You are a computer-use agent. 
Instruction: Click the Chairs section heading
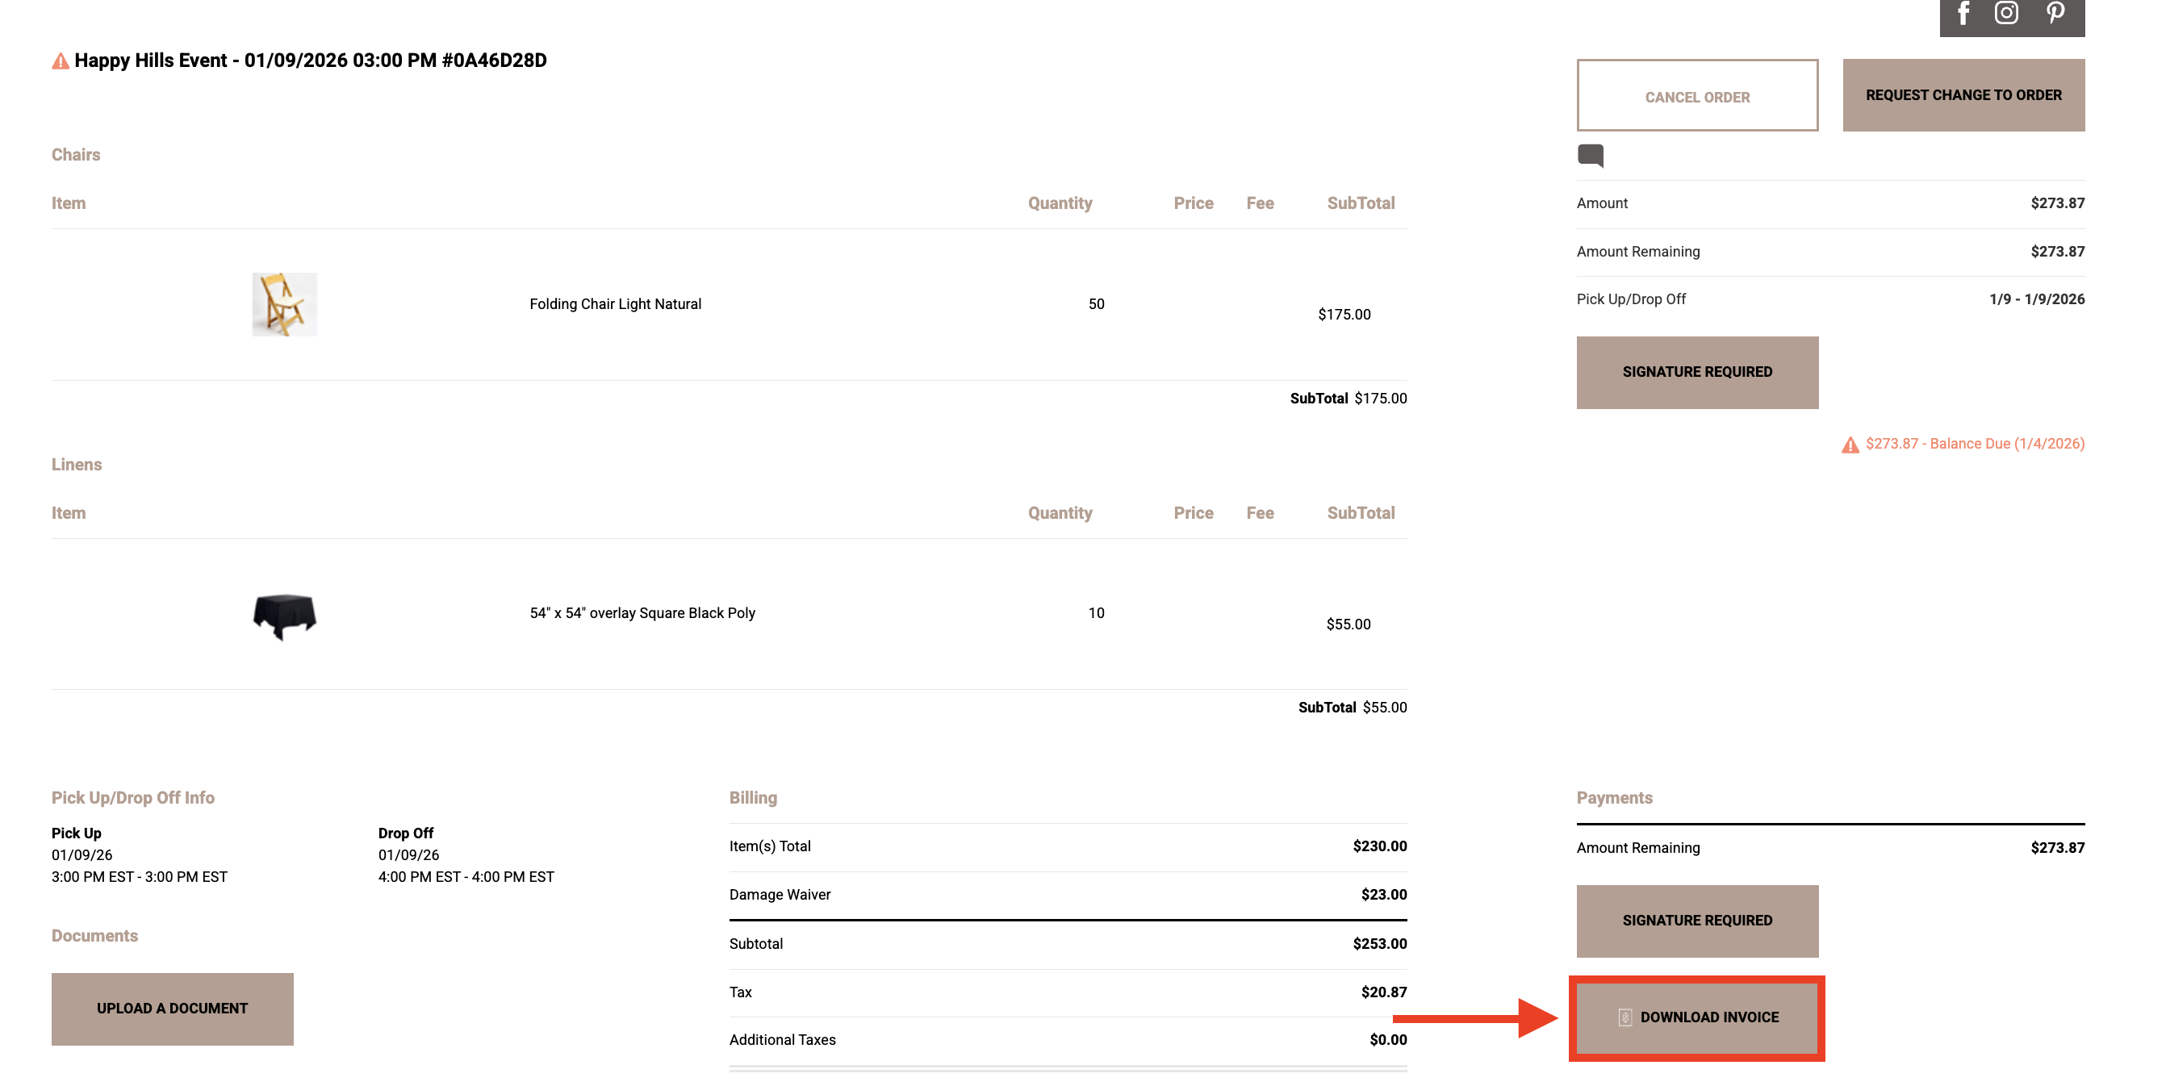pyautogui.click(x=76, y=155)
